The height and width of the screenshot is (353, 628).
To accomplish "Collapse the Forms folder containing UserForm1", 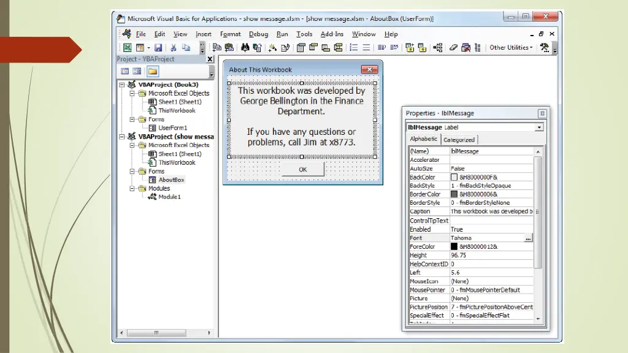I will point(132,120).
